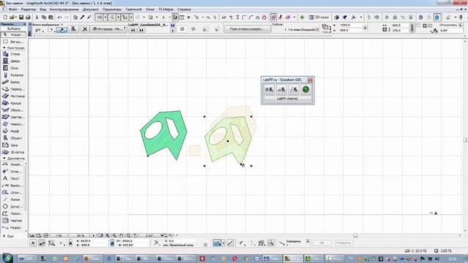Go to the previous library part arrow
This screenshot has width=468, height=263.
click(133, 30)
